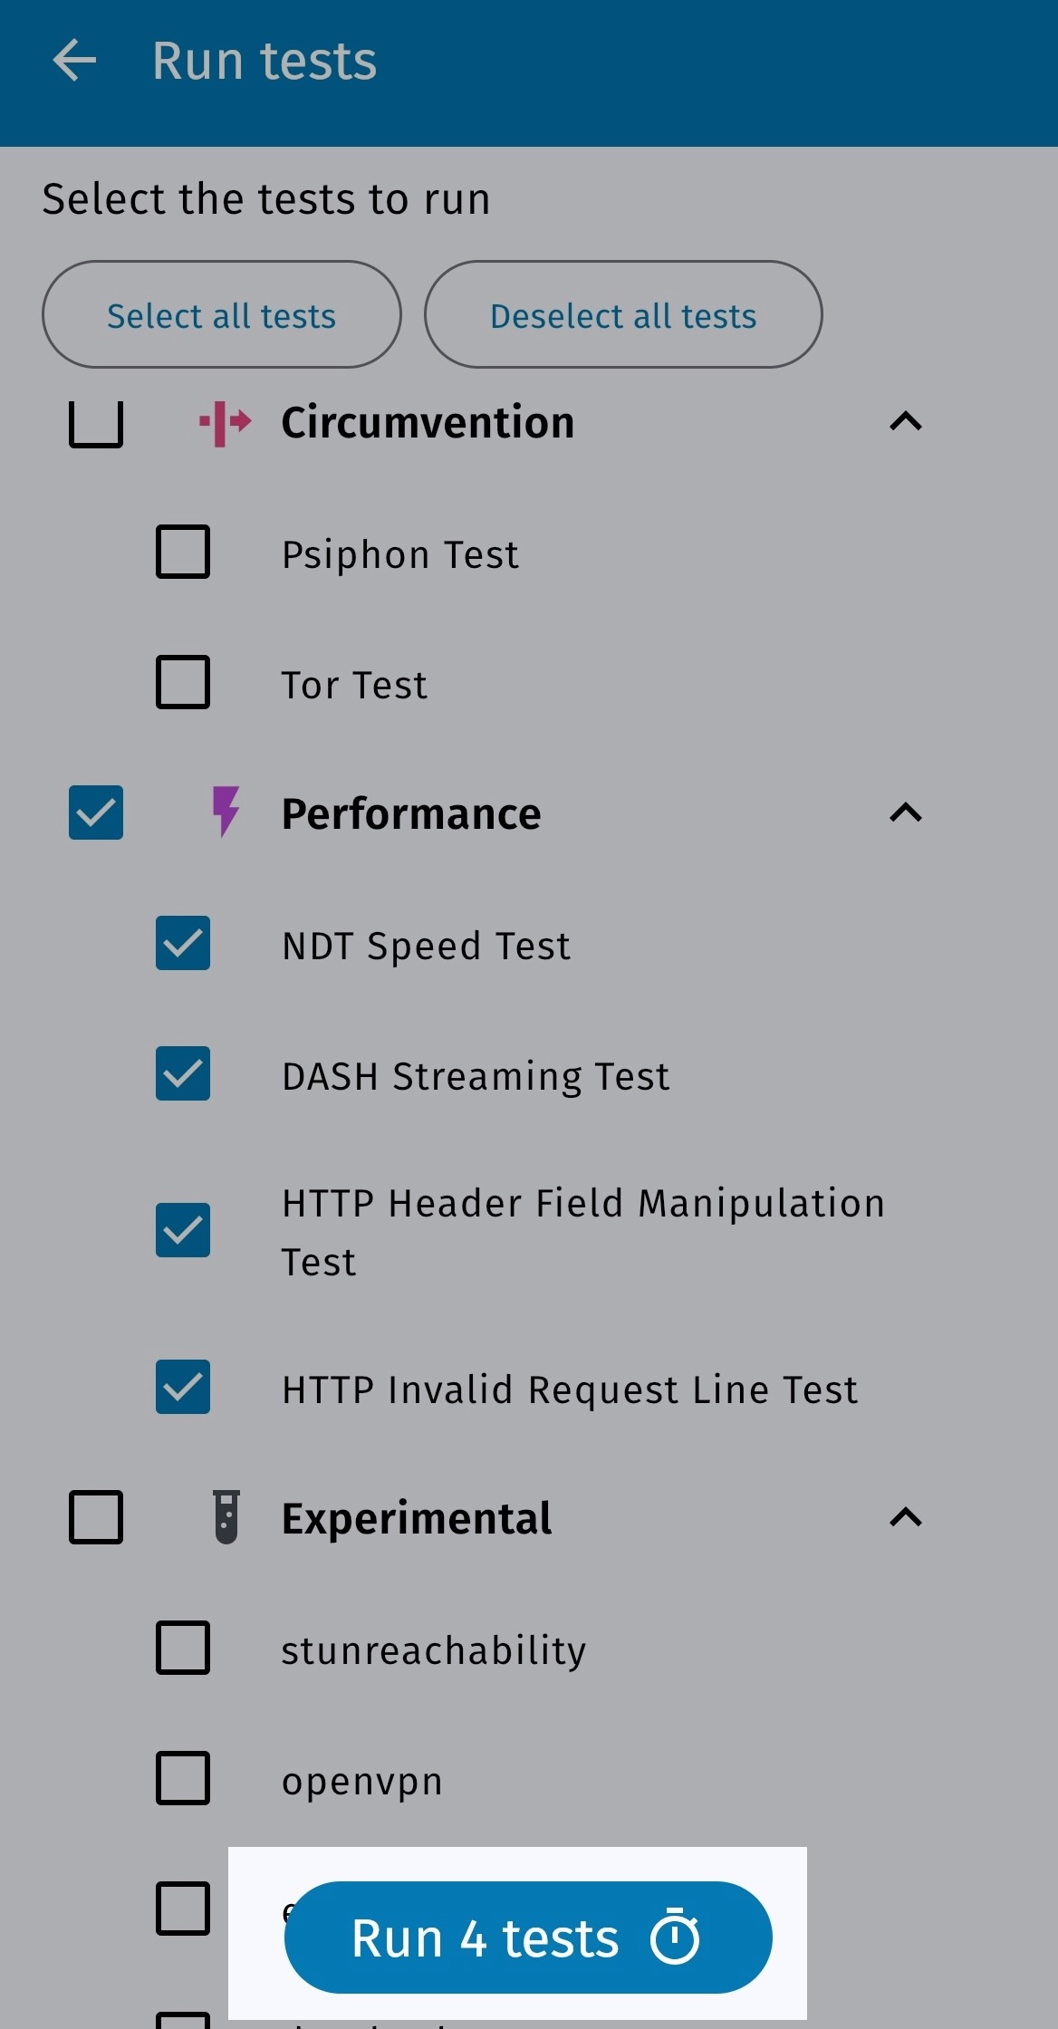
Task: Toggle the Performance group checkbox
Action: click(x=96, y=813)
